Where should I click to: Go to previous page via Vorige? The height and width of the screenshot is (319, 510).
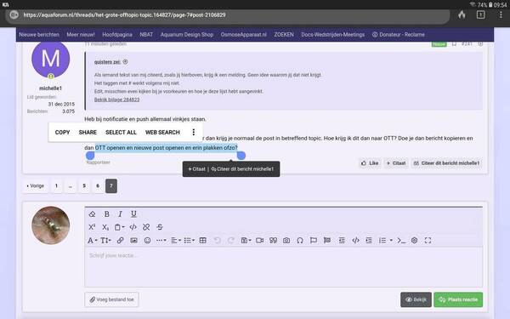(x=35, y=185)
